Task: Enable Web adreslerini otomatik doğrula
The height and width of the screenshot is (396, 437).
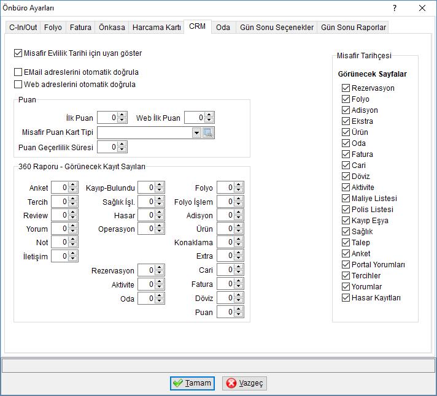Action: coord(18,85)
